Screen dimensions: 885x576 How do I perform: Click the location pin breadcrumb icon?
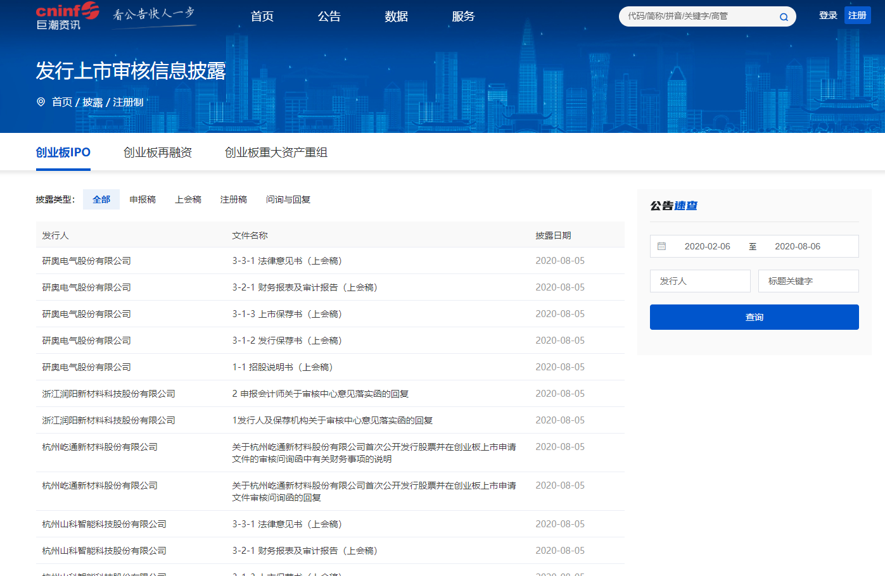coord(41,102)
